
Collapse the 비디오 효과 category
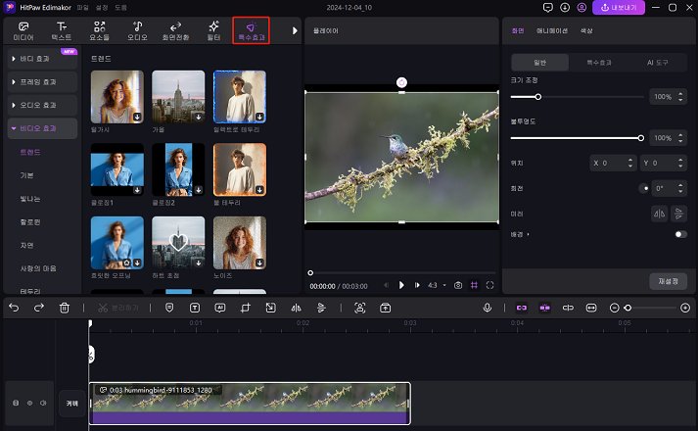[x=42, y=128]
